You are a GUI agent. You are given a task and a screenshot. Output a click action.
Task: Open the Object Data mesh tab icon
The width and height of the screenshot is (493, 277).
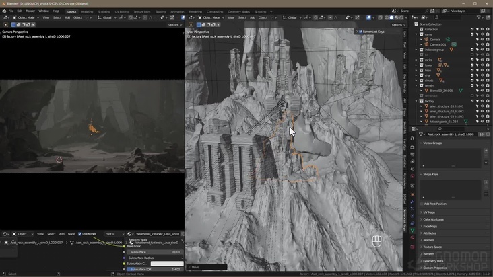coord(412,230)
